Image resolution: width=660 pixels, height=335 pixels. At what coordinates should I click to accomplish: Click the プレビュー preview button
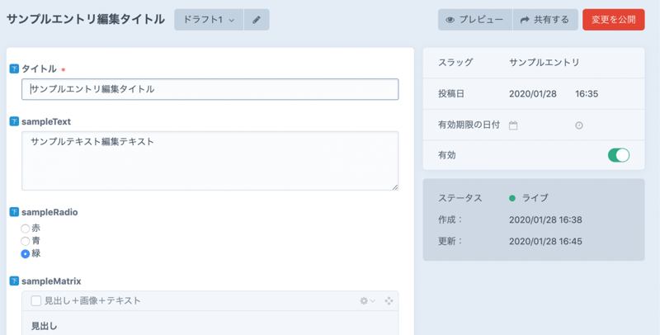(x=474, y=20)
